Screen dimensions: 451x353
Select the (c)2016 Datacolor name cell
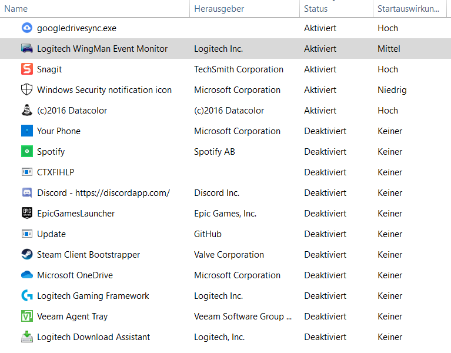(72, 111)
